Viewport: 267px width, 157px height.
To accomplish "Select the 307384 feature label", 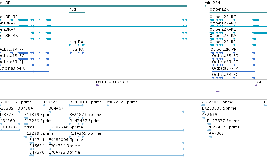I will [x=25, y=108].
